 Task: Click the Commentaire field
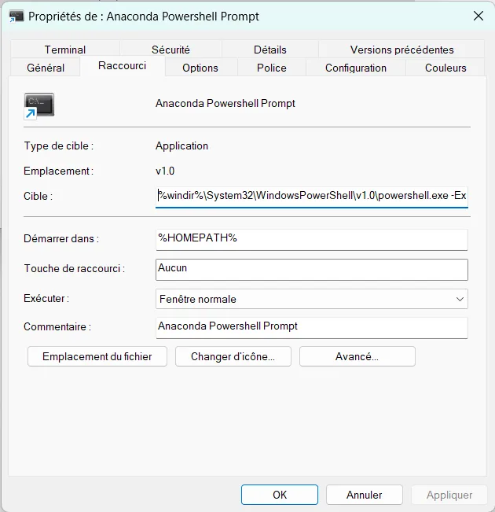[312, 328]
